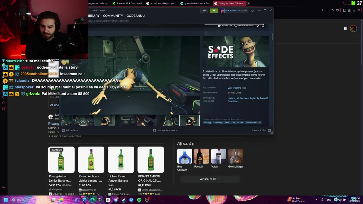Select the Strategy tag
This screenshot has width=363, height=204.
pos(207,122)
